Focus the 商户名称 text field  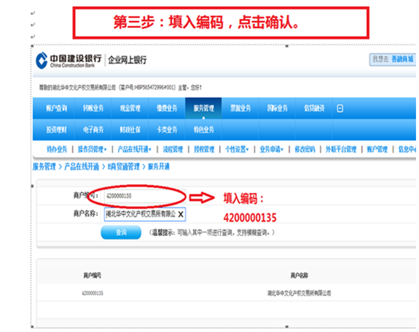[145, 214]
